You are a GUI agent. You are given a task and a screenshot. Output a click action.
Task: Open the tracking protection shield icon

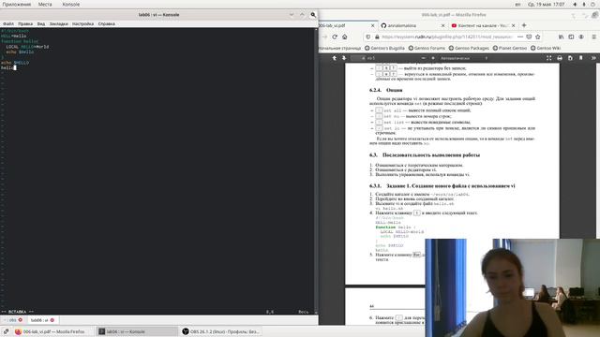tap(368, 37)
